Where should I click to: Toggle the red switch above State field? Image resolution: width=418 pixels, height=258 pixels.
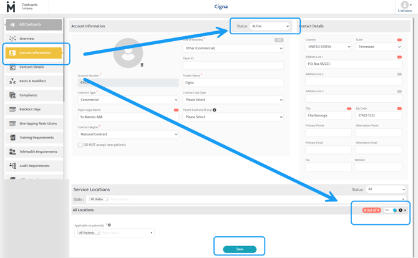[399, 40]
